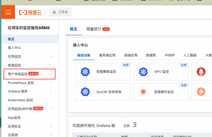Viewport: 212px width, 137px height.
Task: Expand the 前端监控 chevron
Action: (x=51, y=65)
